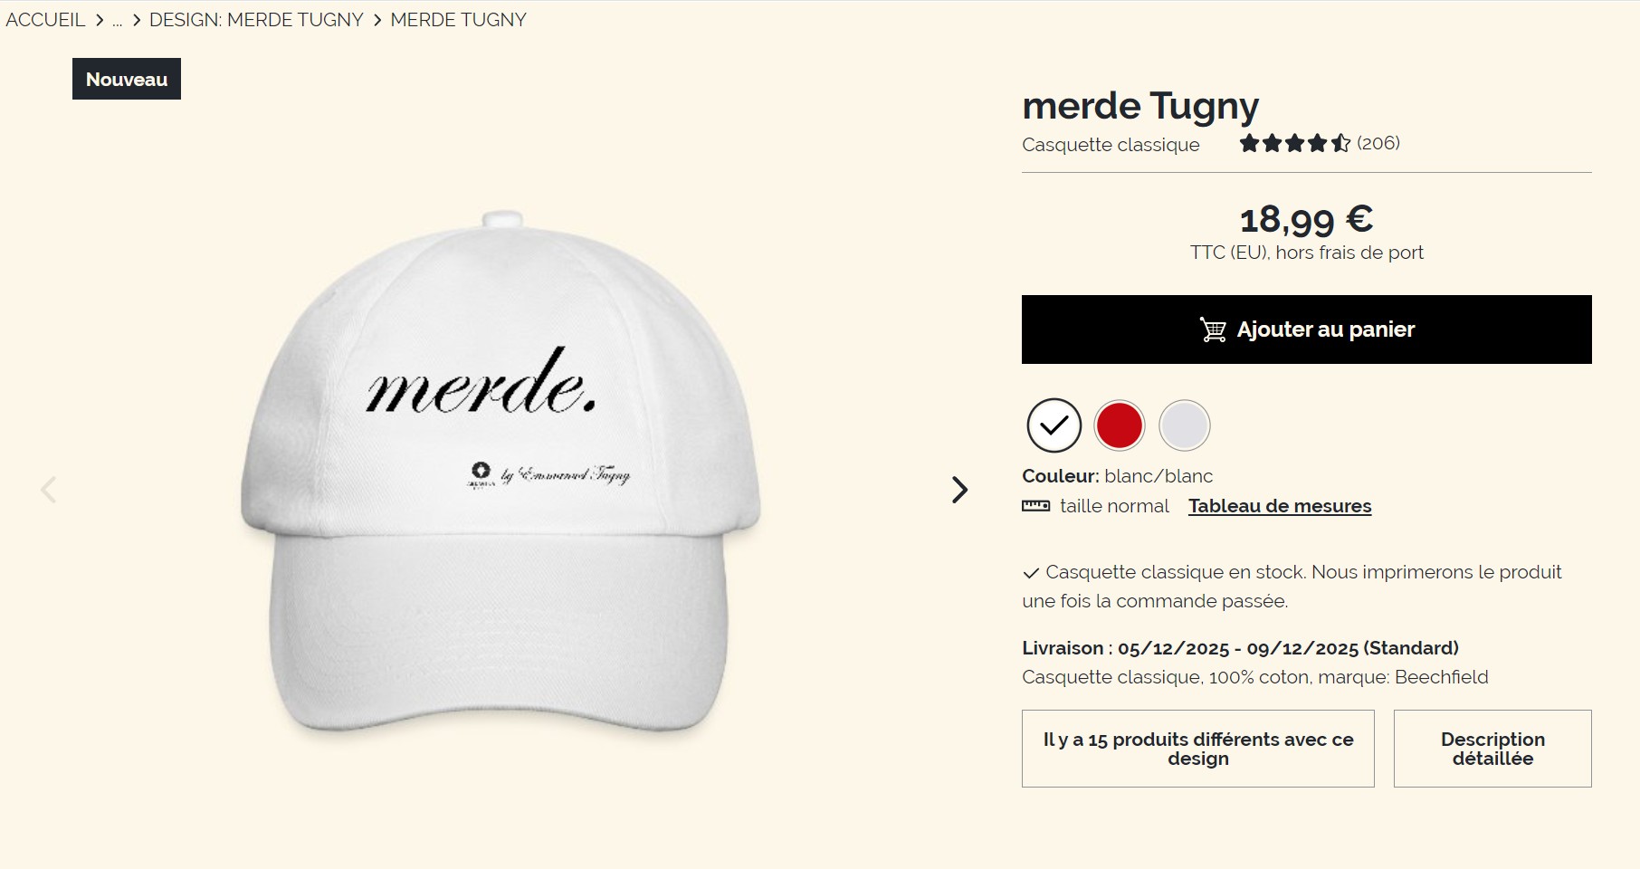
Task: Open MERDE TUGNY breadcrumb item
Action: [458, 20]
